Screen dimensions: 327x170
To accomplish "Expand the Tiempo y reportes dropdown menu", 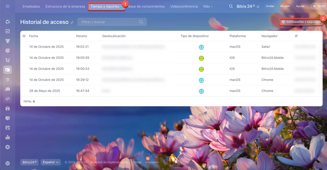I will tap(106, 6).
